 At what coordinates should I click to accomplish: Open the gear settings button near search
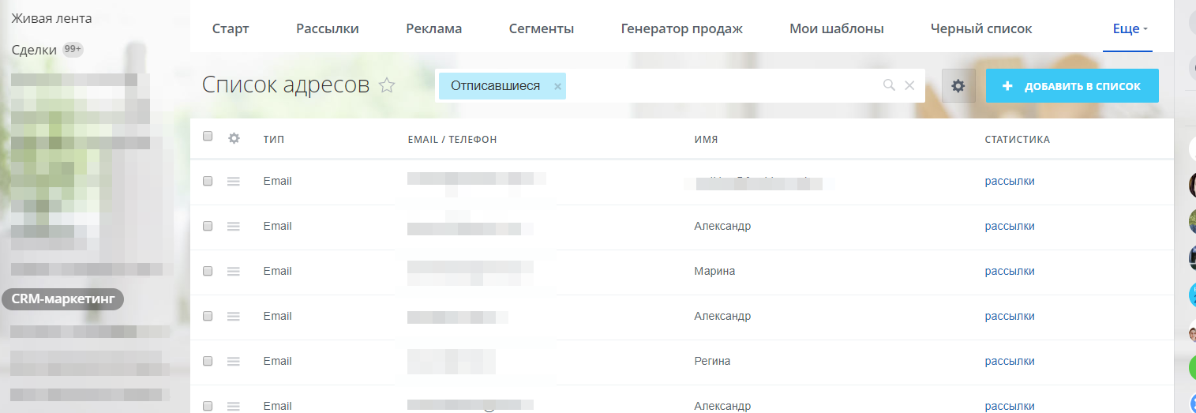coord(958,85)
